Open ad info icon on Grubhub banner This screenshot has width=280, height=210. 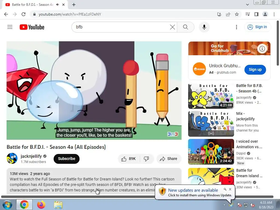(262, 49)
